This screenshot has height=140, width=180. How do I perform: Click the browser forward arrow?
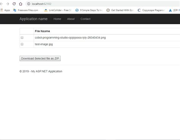point(8,4)
